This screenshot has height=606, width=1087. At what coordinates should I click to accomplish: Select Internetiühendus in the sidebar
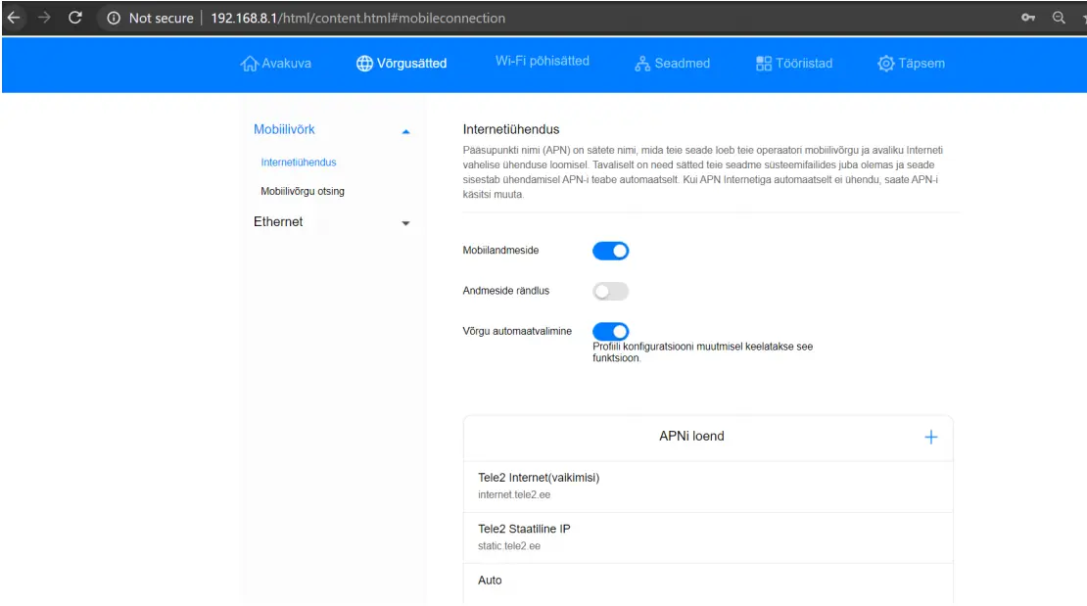298,163
